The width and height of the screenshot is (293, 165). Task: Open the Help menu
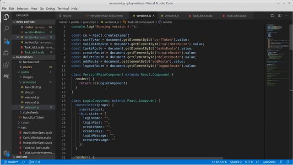point(74,9)
